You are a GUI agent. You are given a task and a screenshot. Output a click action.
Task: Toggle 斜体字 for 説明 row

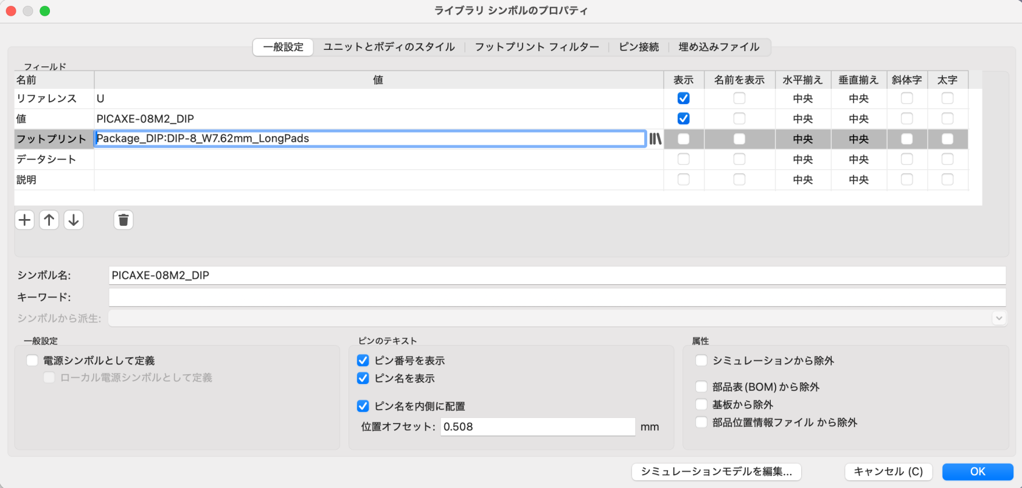pos(907,180)
